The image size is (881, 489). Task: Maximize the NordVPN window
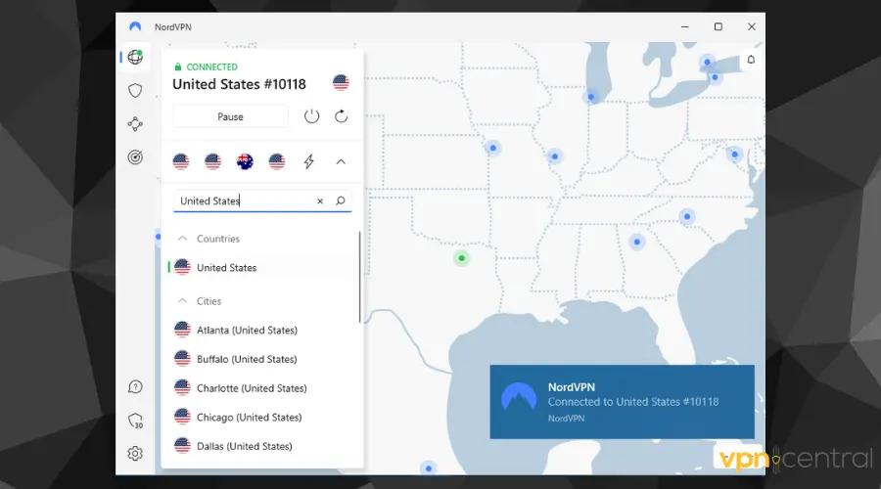[719, 26]
